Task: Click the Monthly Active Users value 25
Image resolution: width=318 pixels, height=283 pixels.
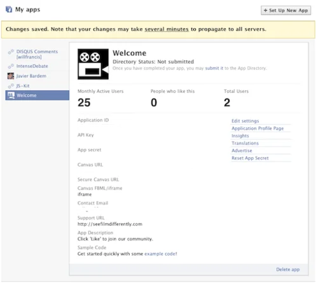Action: [84, 102]
